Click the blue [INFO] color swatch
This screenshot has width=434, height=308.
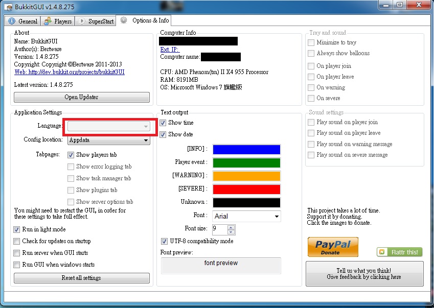coord(246,149)
